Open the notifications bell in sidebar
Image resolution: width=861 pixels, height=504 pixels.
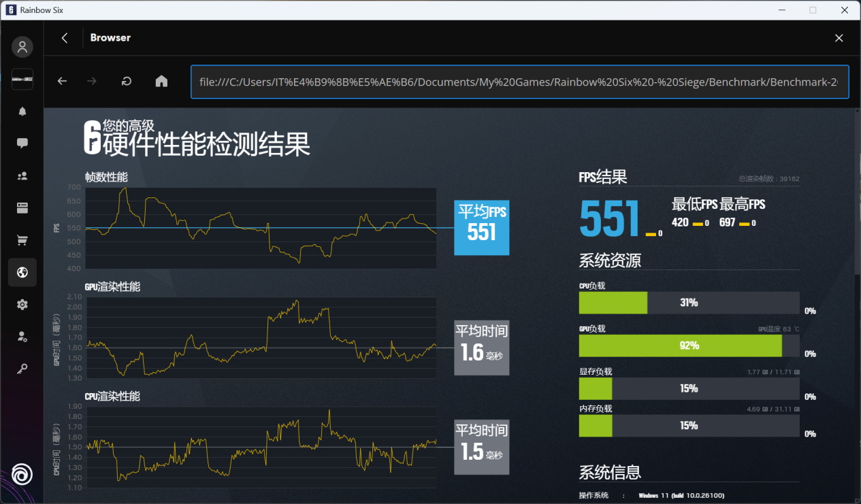coord(22,112)
